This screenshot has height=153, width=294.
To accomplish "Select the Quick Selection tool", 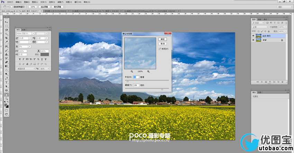I will click(x=6, y=34).
